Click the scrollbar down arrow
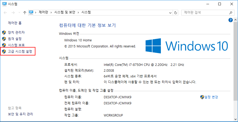The image size is (238, 122). pyautogui.click(x=235, y=119)
